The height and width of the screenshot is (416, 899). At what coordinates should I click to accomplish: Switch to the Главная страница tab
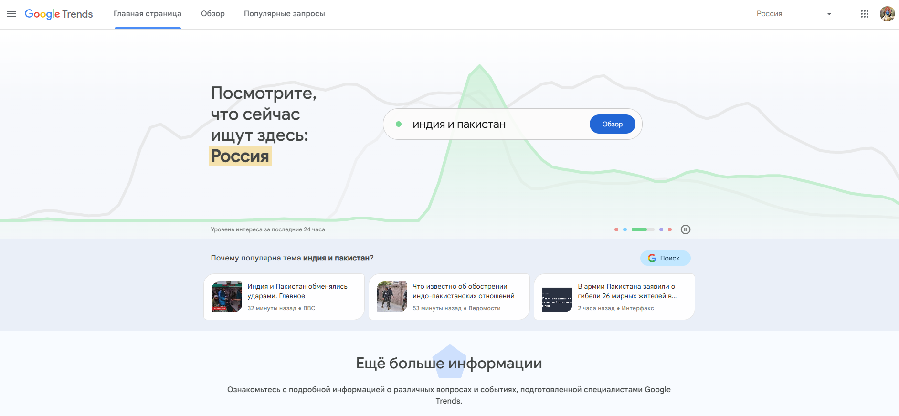(x=148, y=14)
